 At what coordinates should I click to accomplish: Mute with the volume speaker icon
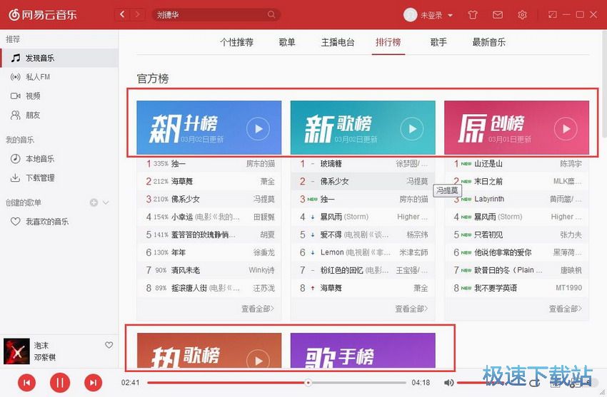click(448, 383)
